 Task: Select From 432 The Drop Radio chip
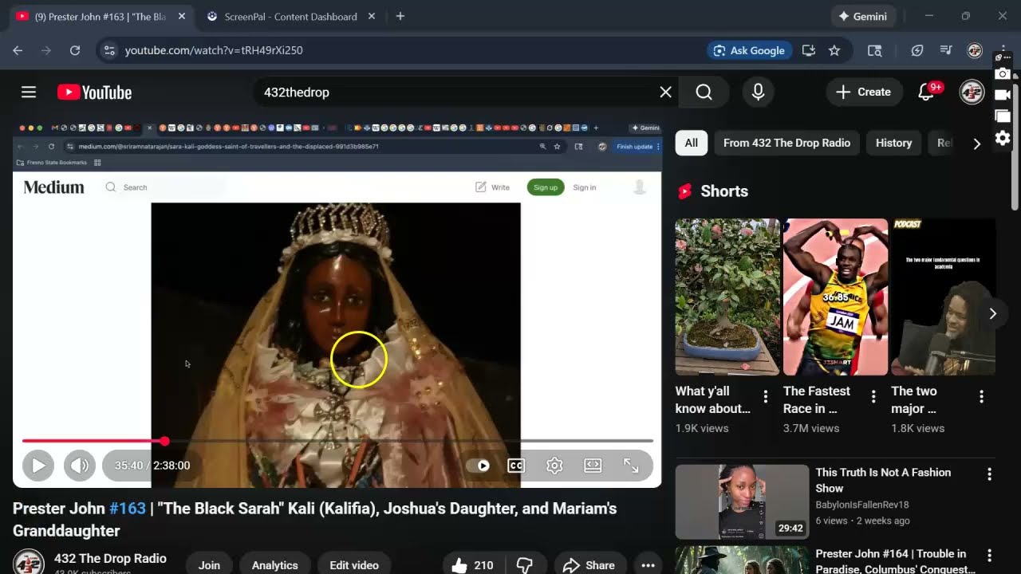(786, 143)
